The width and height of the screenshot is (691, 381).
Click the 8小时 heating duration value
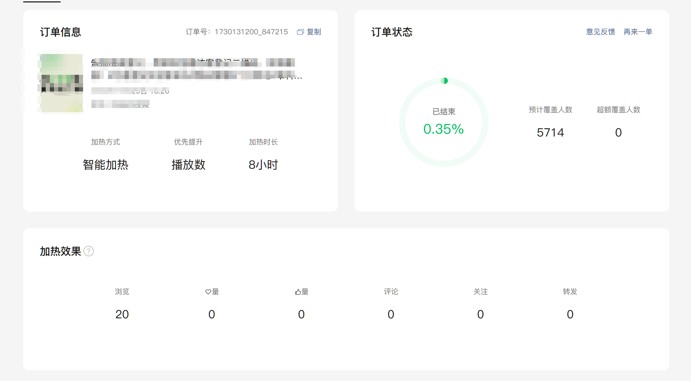coord(263,165)
